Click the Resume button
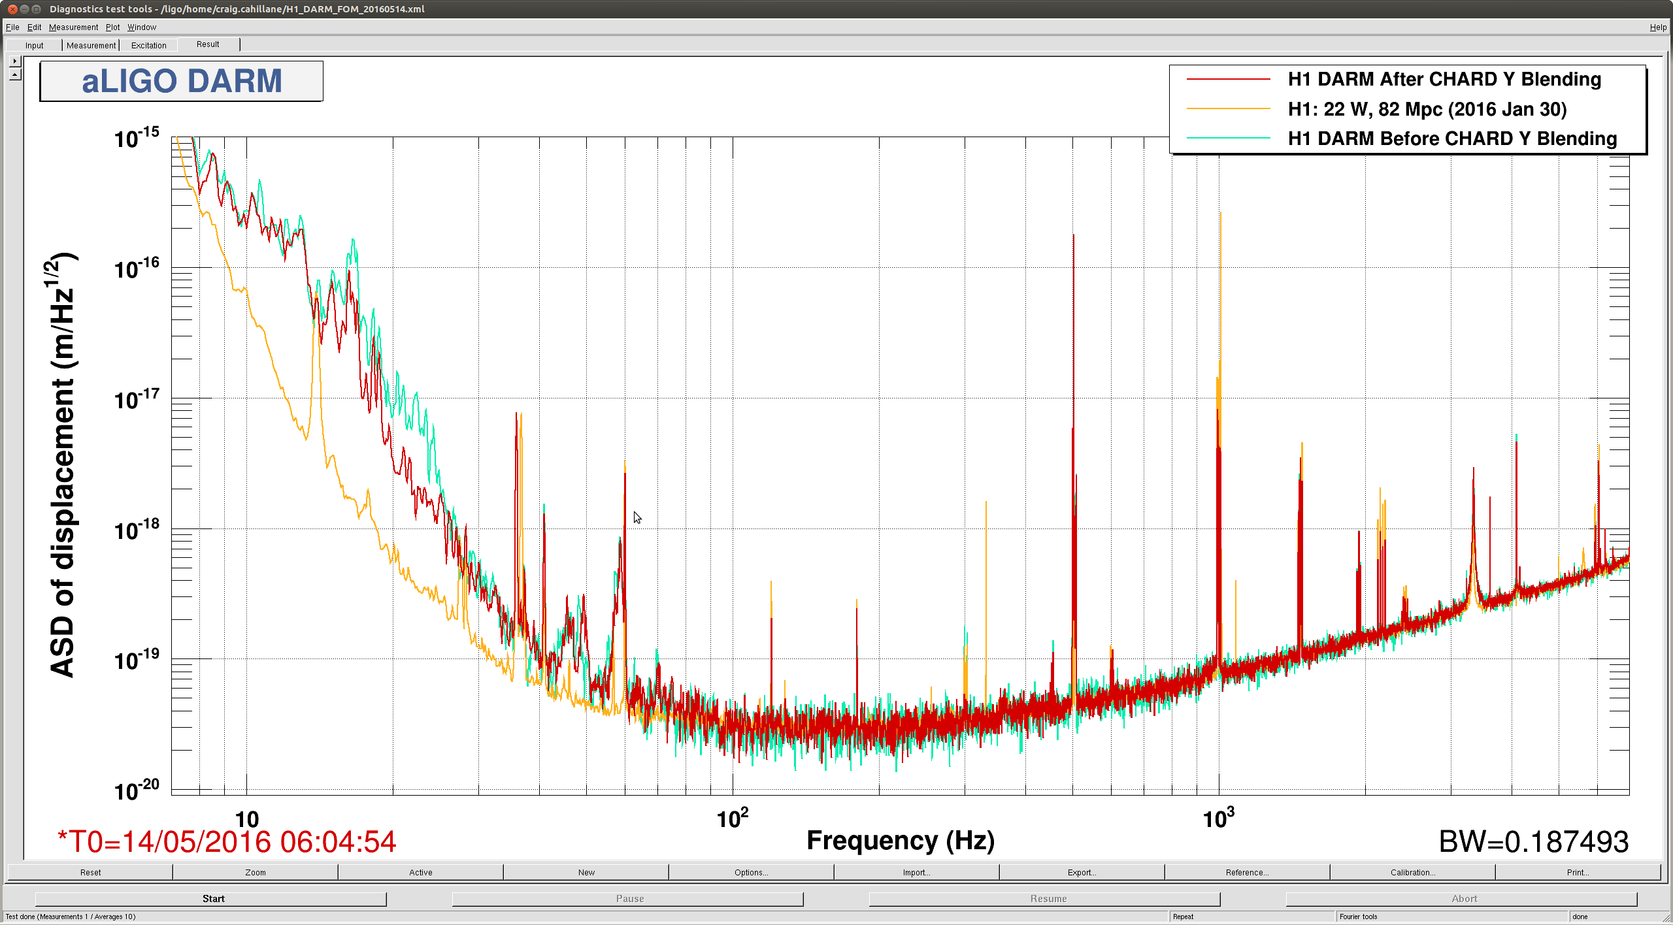1673x925 pixels. coord(1045,899)
